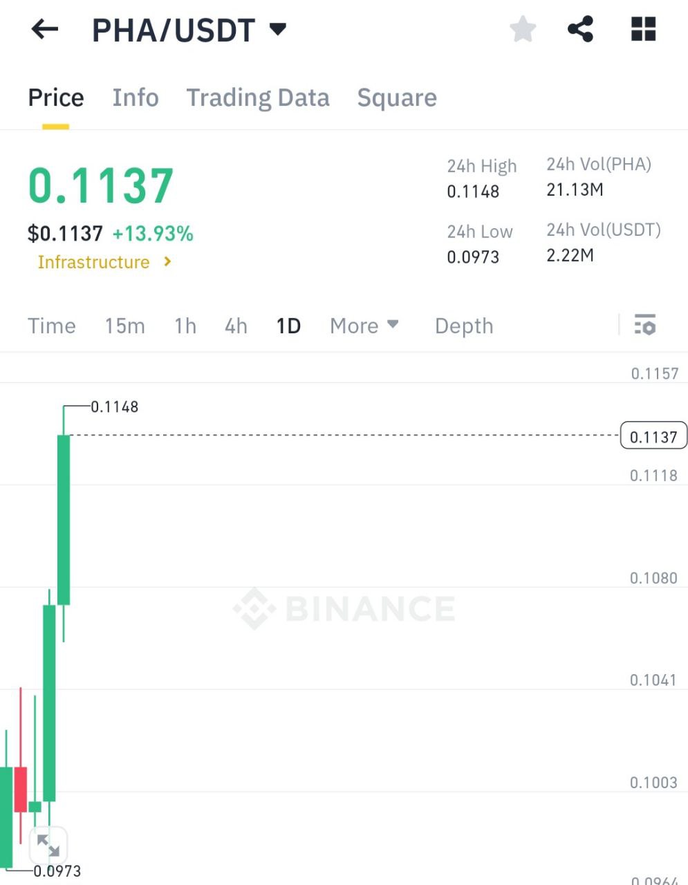Viewport: 688px width, 885px height.
Task: Show the Depth chart
Action: click(464, 326)
